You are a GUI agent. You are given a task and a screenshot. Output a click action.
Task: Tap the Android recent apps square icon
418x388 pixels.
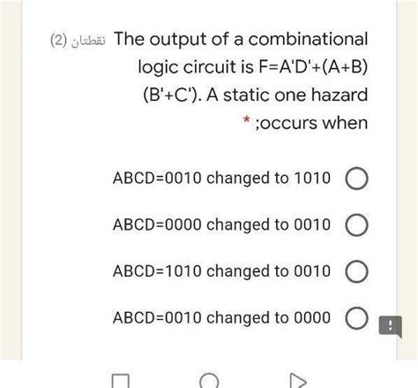click(121, 381)
